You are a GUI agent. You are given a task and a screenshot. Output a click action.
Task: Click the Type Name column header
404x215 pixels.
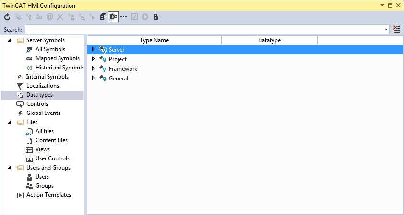coord(154,40)
